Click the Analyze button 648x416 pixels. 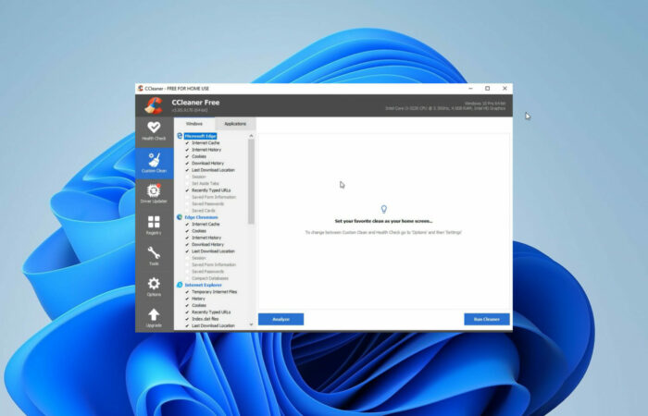[x=280, y=319]
